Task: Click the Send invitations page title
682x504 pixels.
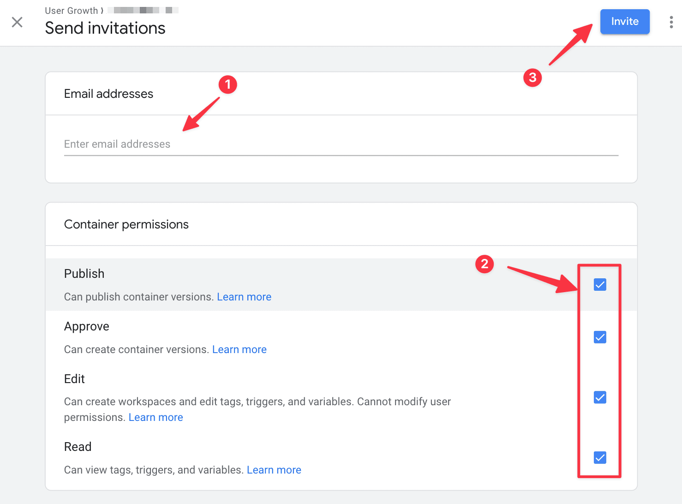Action: (x=105, y=28)
